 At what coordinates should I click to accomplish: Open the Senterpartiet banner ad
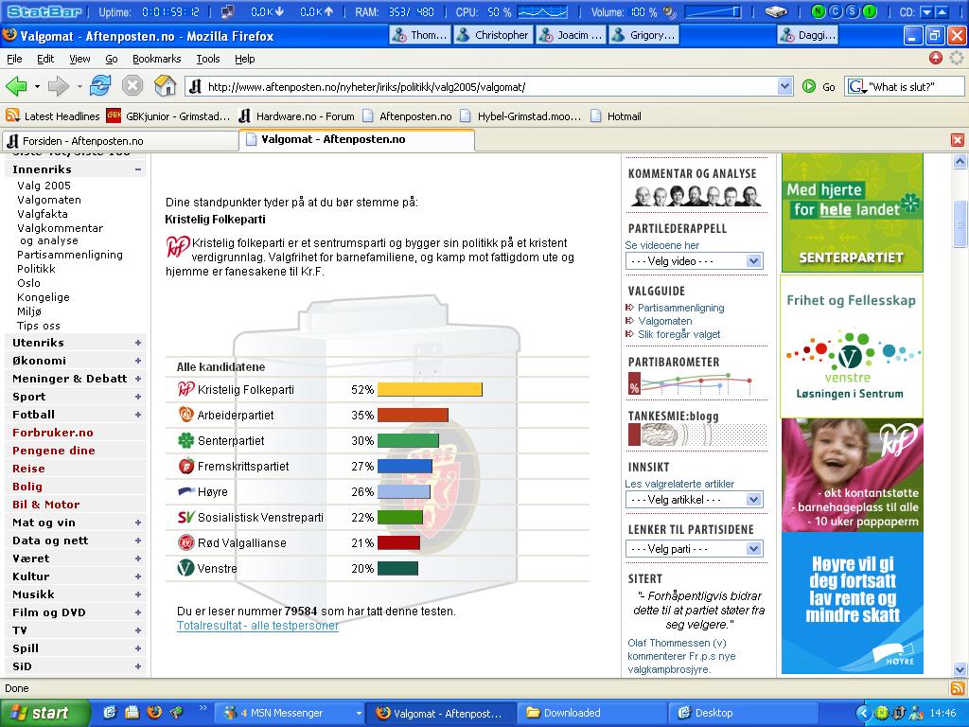(x=853, y=213)
